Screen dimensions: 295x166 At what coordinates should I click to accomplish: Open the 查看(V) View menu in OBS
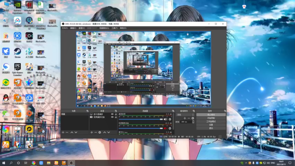click(81, 28)
